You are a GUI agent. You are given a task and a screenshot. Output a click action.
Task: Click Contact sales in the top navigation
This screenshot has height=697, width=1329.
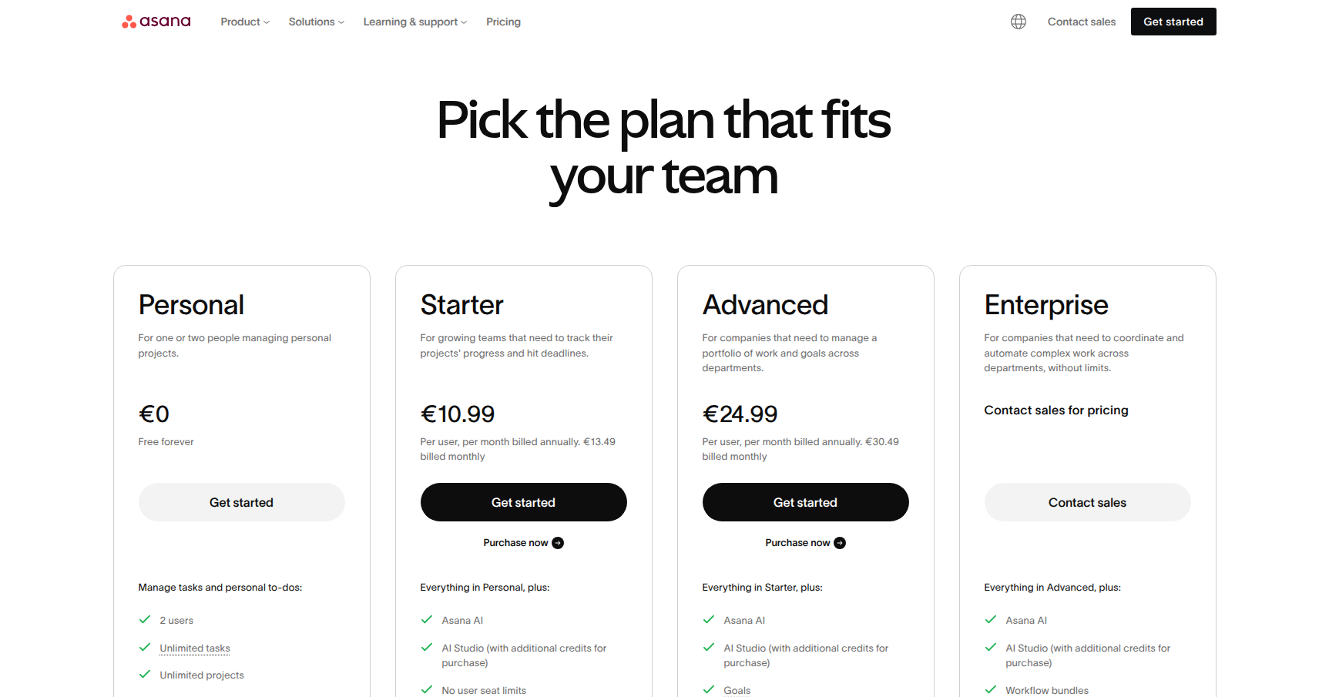point(1081,22)
